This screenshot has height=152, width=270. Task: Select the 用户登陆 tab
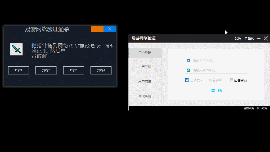click(x=145, y=53)
